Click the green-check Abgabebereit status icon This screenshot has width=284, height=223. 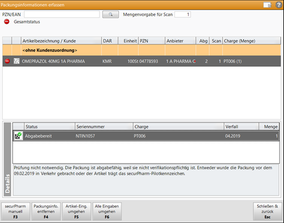point(18,136)
